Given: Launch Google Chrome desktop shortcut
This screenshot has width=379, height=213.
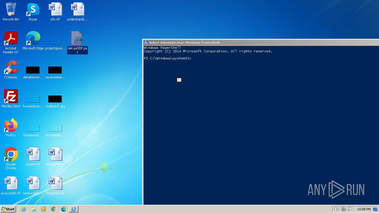Looking at the screenshot, I should [x=11, y=159].
